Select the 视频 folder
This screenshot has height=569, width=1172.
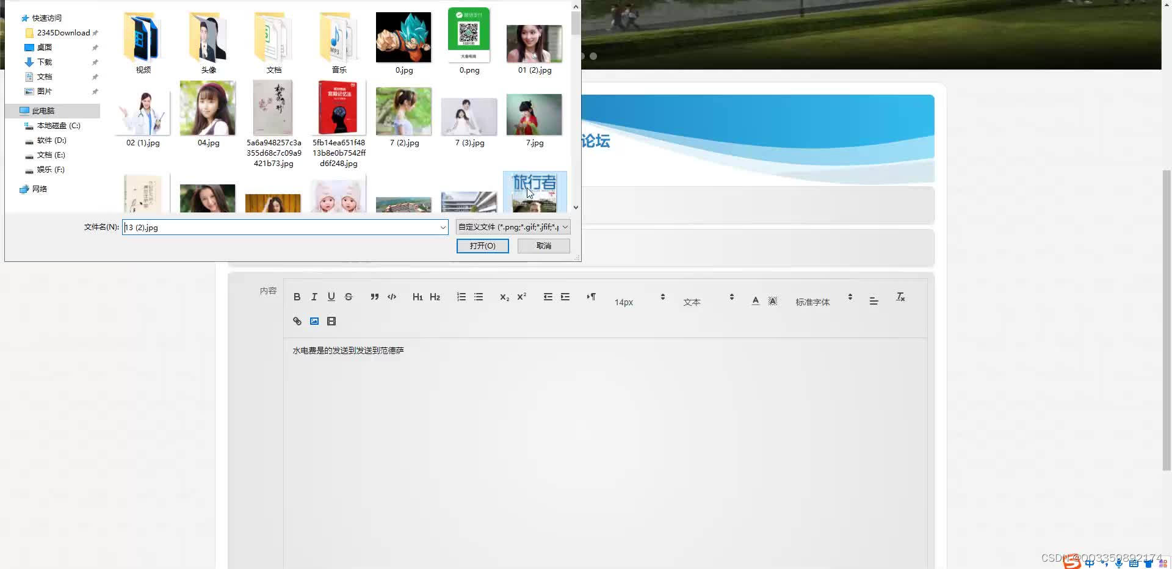point(143,42)
